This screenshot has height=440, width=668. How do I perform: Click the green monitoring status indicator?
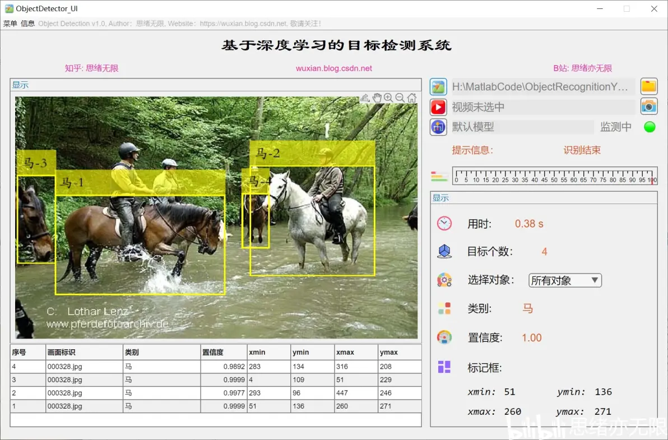[x=650, y=127]
